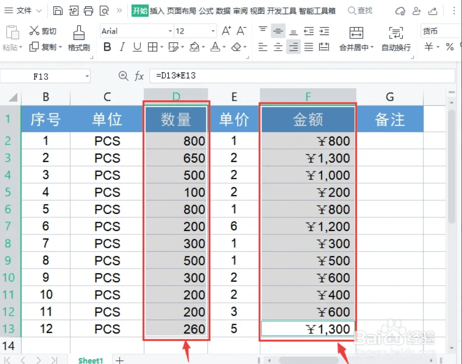Open the fill color (¥) currency dropdown swatch
The image size is (462, 364).
click(x=433, y=47)
